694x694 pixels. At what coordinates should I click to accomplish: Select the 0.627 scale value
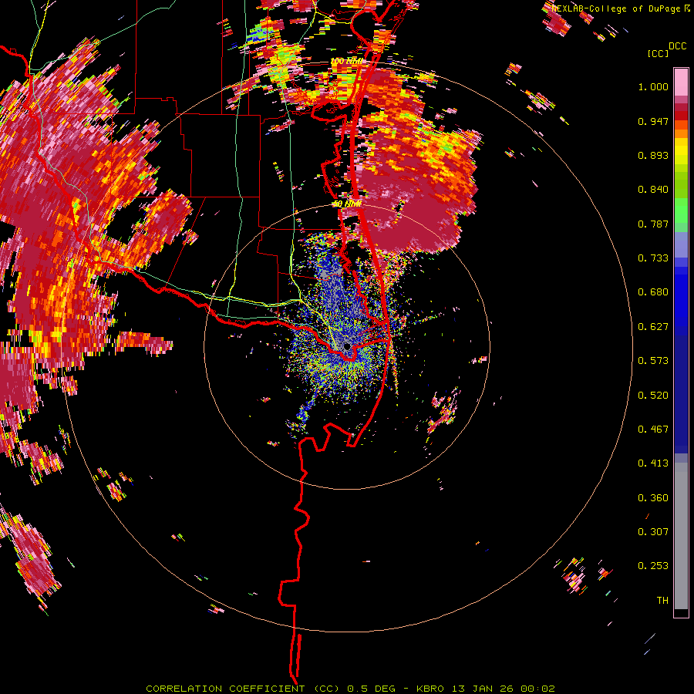coord(653,327)
